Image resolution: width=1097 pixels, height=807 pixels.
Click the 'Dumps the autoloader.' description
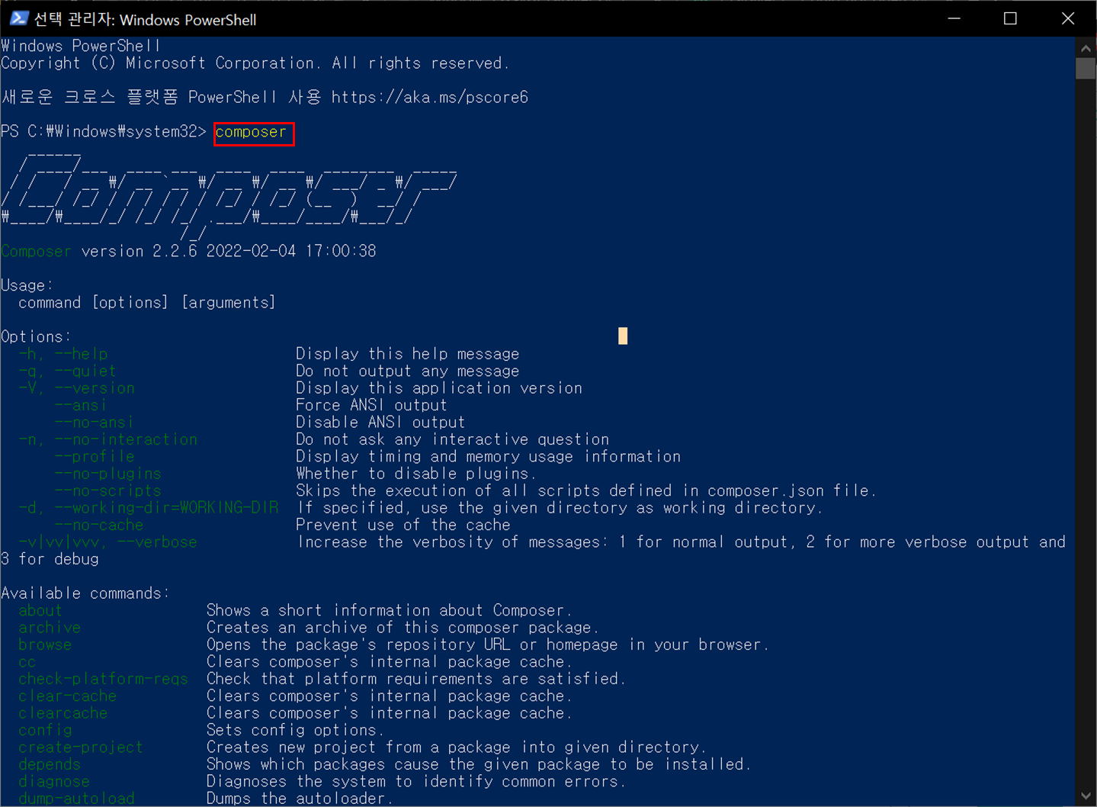coord(300,798)
